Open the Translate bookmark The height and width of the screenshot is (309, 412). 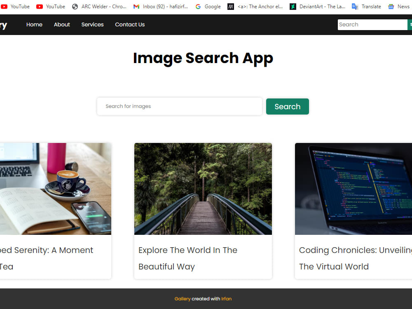367,7
